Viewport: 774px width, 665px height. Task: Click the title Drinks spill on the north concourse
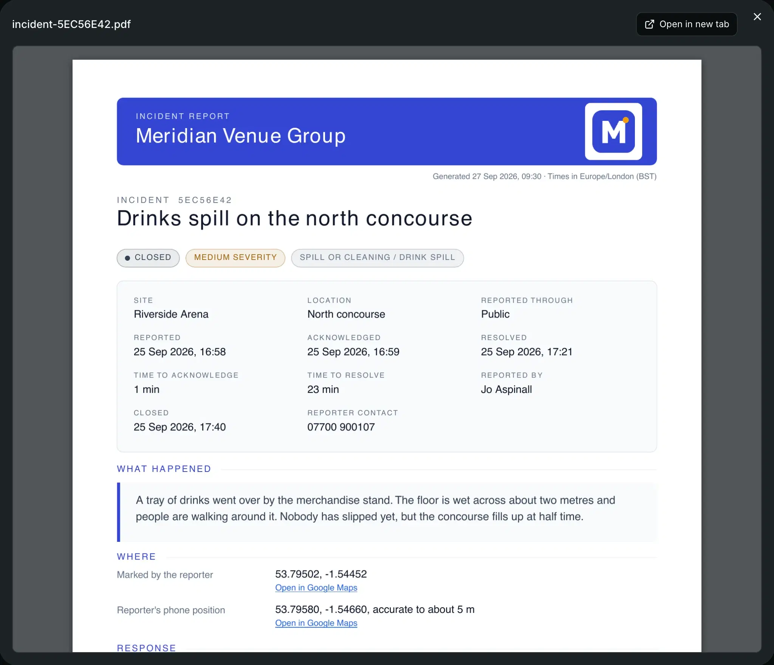pyautogui.click(x=294, y=218)
